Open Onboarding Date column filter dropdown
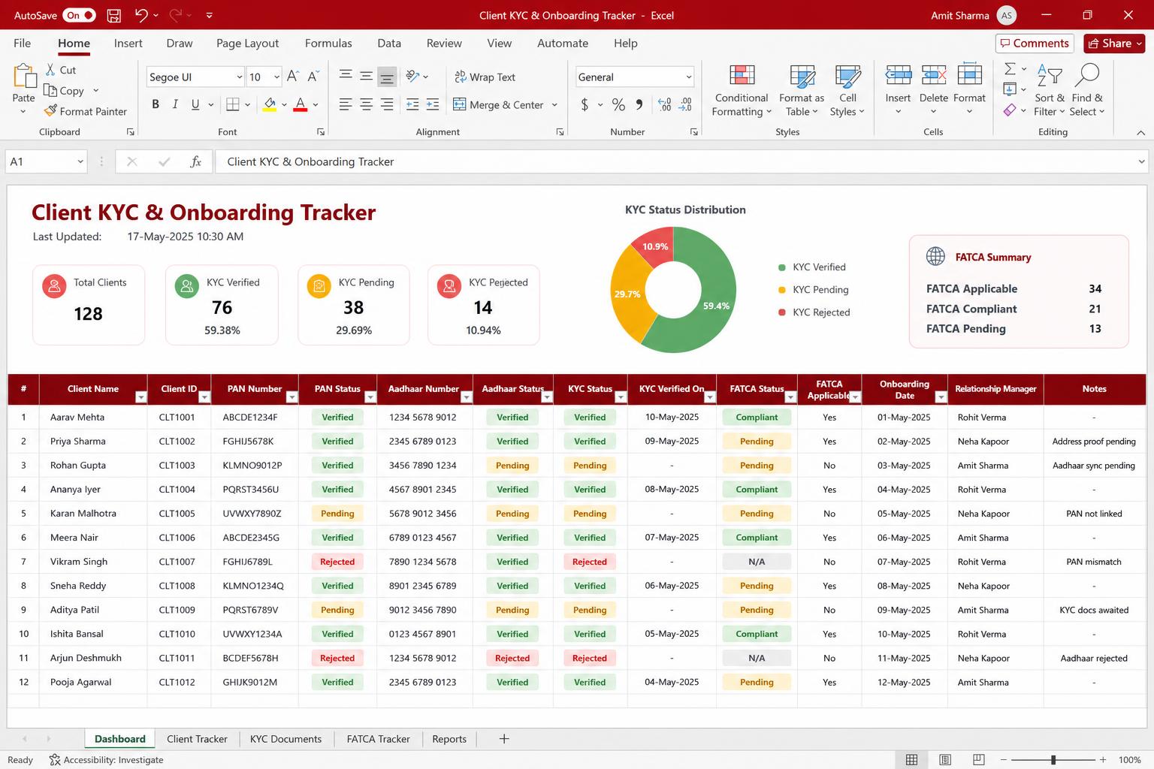Viewport: 1154px width, 769px height. [x=941, y=397]
